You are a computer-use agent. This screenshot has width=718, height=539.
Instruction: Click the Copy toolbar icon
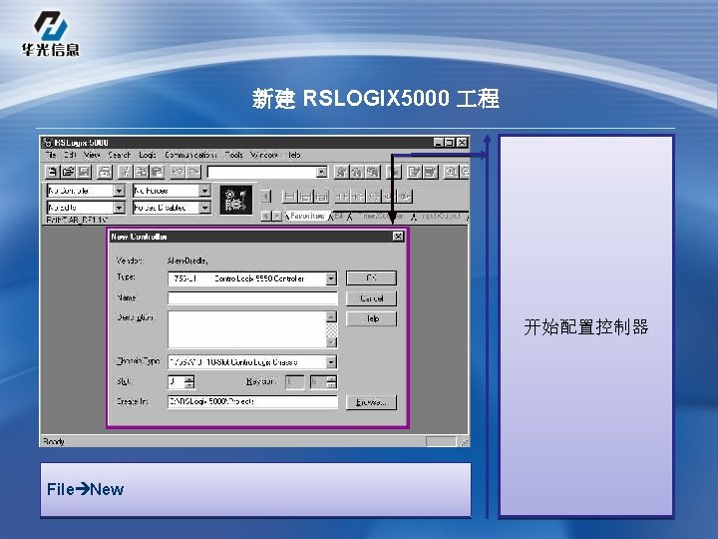tap(141, 172)
